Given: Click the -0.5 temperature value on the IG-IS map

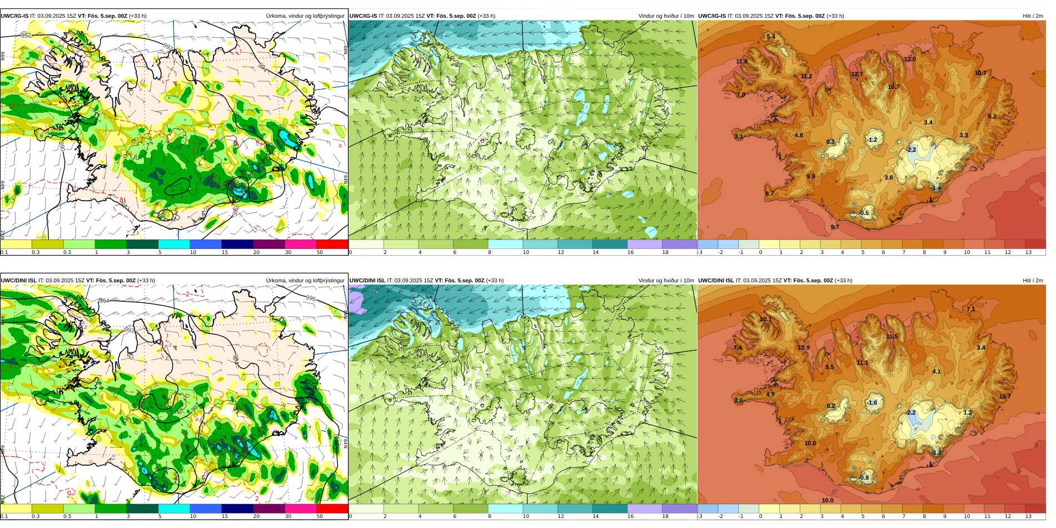Looking at the screenshot, I should pos(863,213).
